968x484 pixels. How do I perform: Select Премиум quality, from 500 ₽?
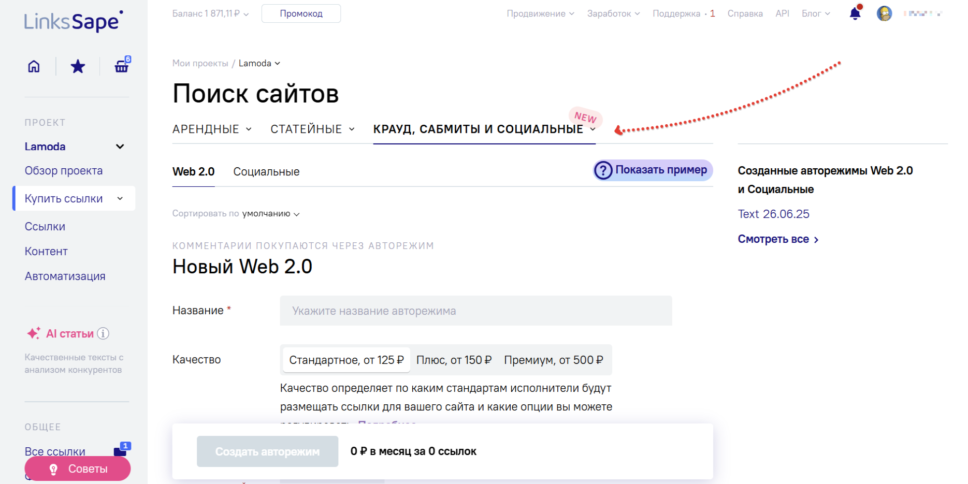(x=553, y=360)
